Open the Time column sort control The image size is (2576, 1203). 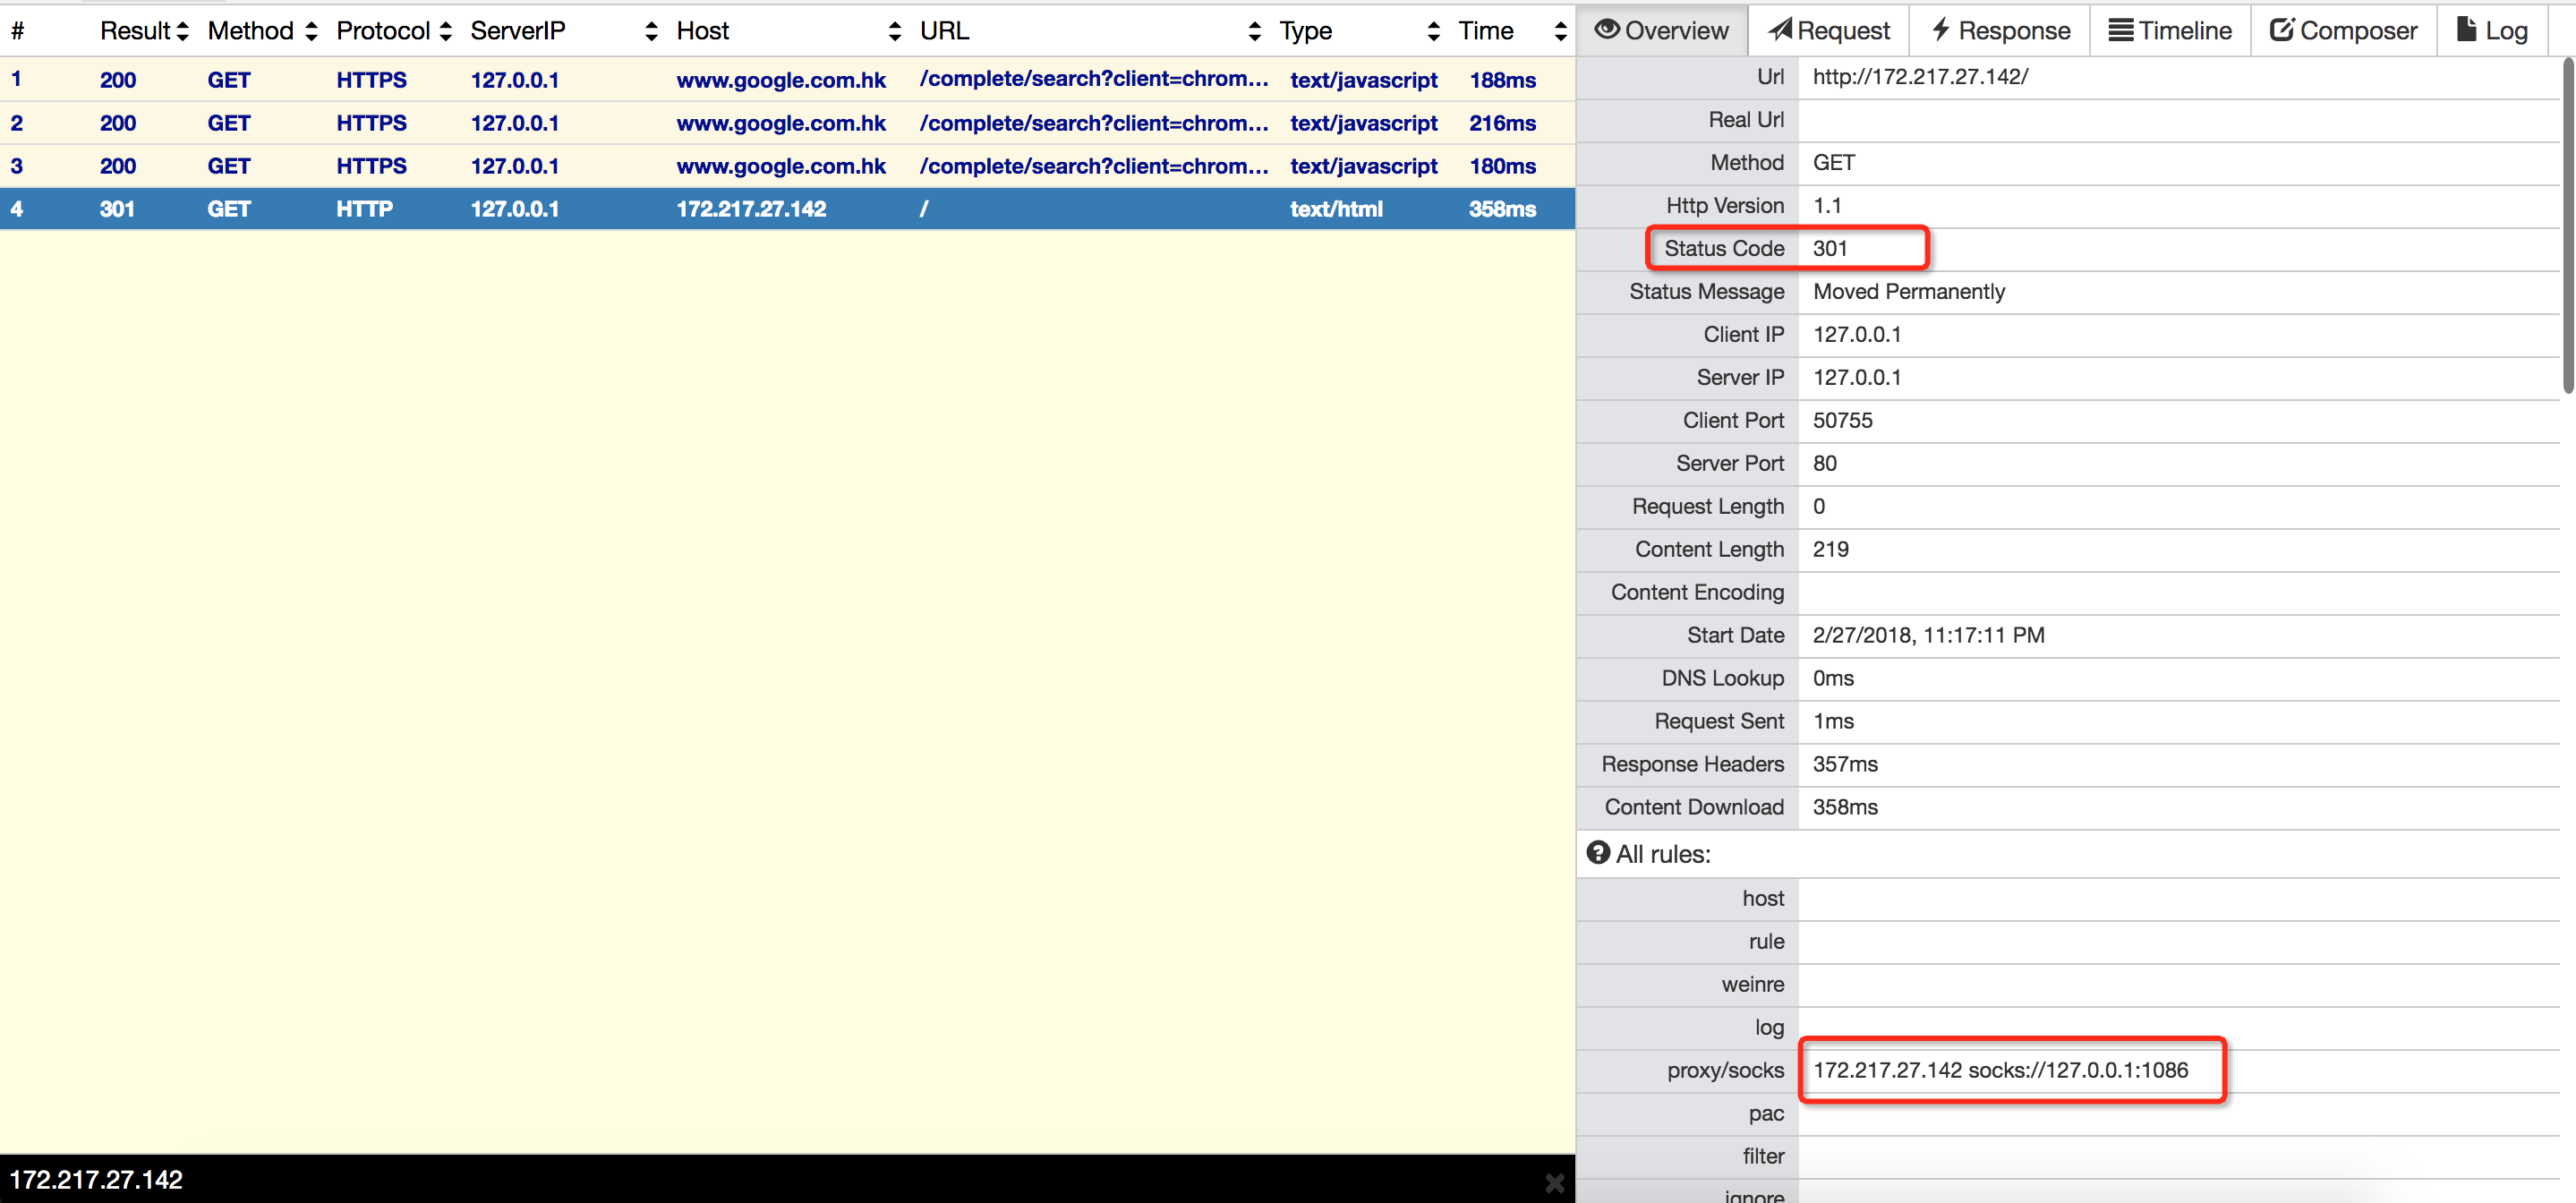tap(1560, 30)
